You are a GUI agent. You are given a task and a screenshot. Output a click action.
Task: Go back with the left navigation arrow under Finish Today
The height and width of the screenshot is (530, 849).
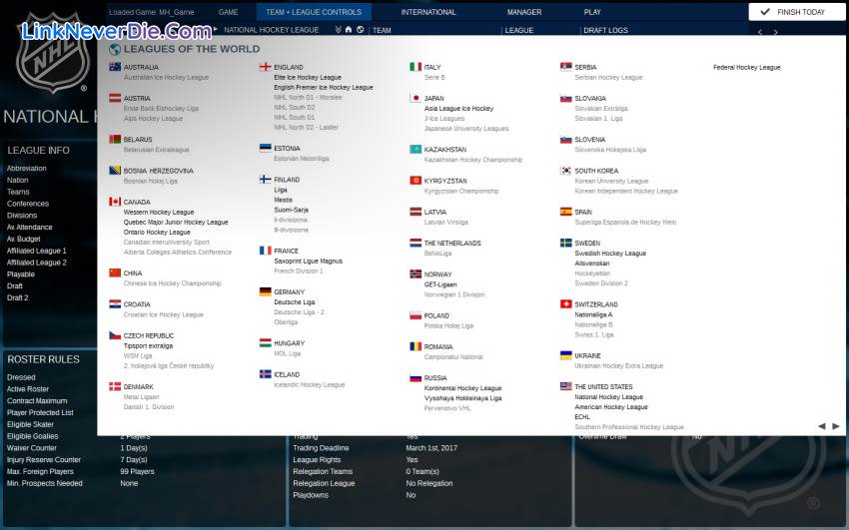[760, 33]
